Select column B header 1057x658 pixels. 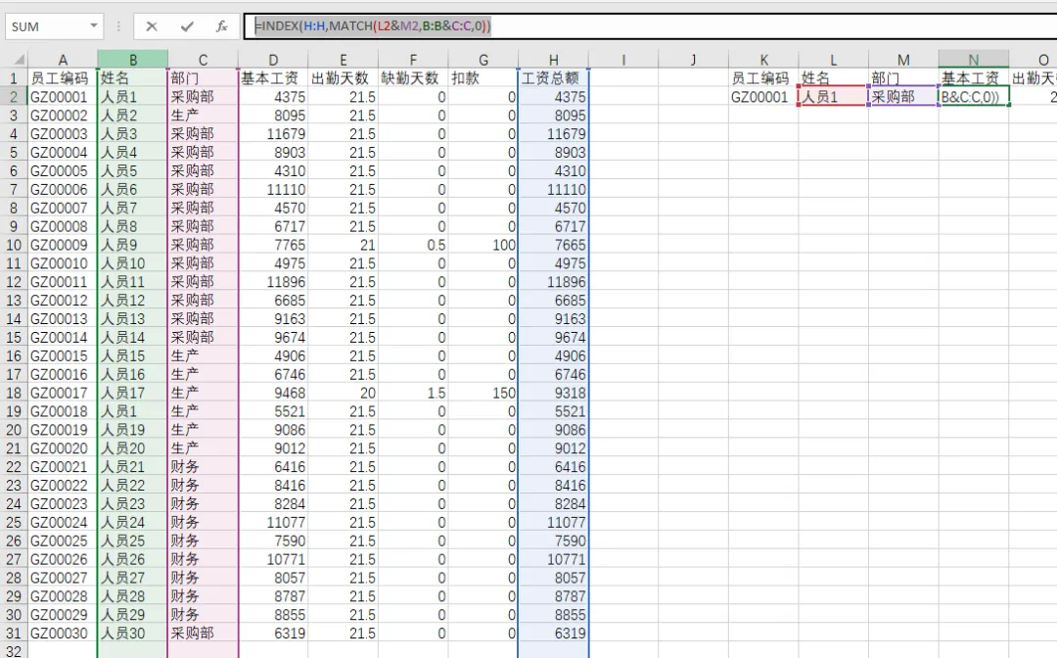tap(133, 60)
